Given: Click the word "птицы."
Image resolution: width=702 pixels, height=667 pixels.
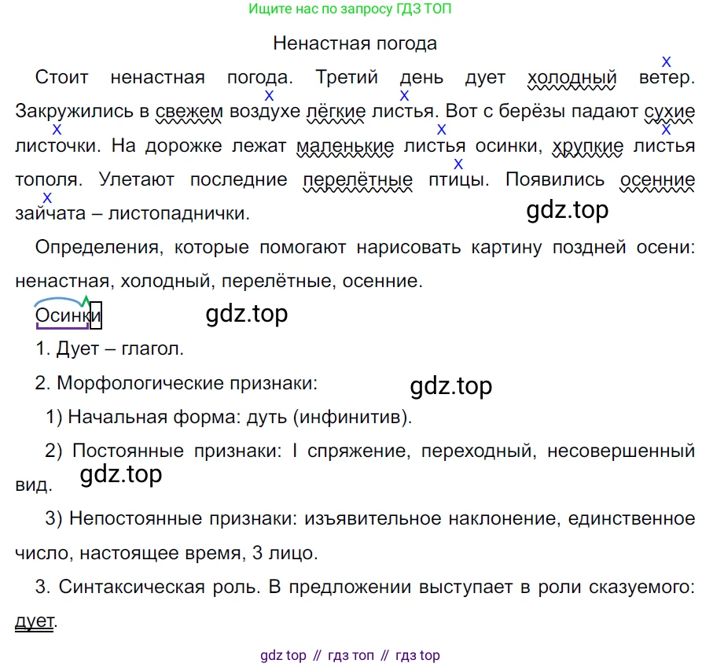Looking at the screenshot, I should click(459, 179).
